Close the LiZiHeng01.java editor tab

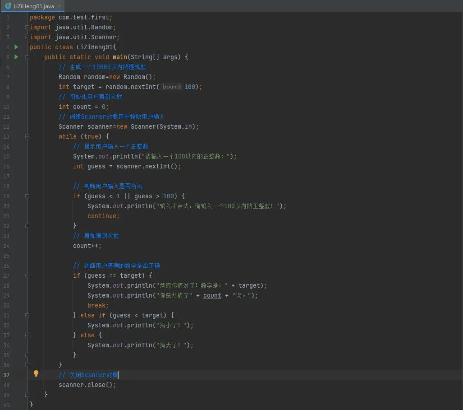59,6
